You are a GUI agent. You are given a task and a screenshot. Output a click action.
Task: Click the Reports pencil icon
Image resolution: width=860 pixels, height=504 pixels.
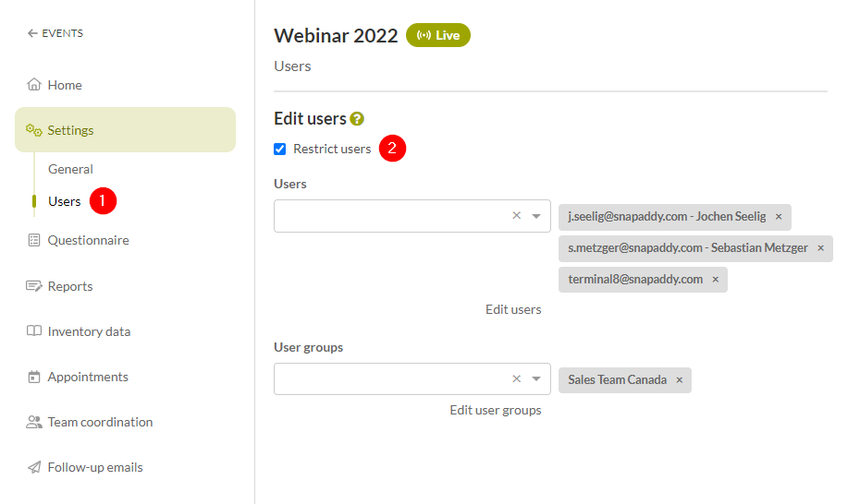(34, 285)
